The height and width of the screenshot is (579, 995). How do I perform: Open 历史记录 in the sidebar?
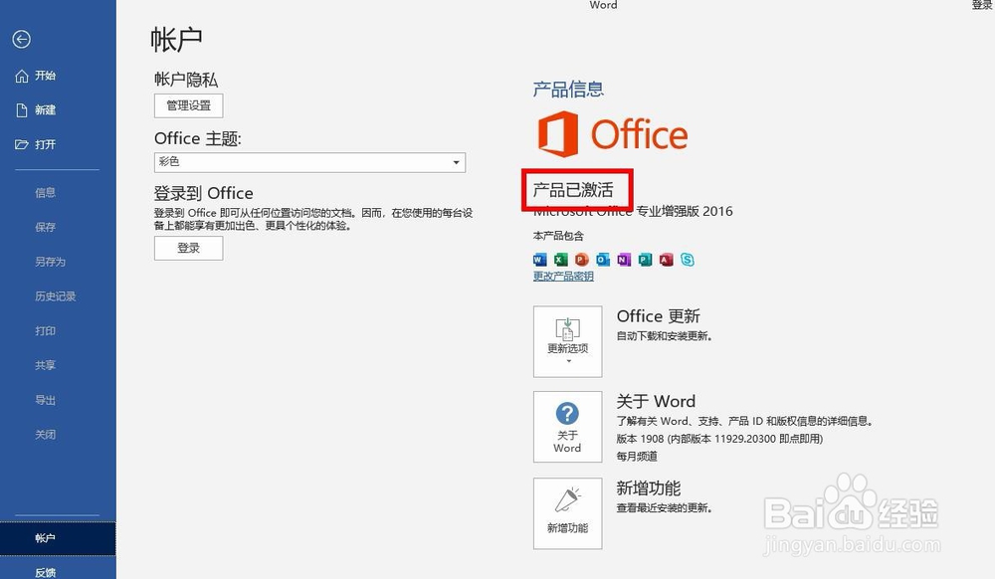pyautogui.click(x=55, y=296)
